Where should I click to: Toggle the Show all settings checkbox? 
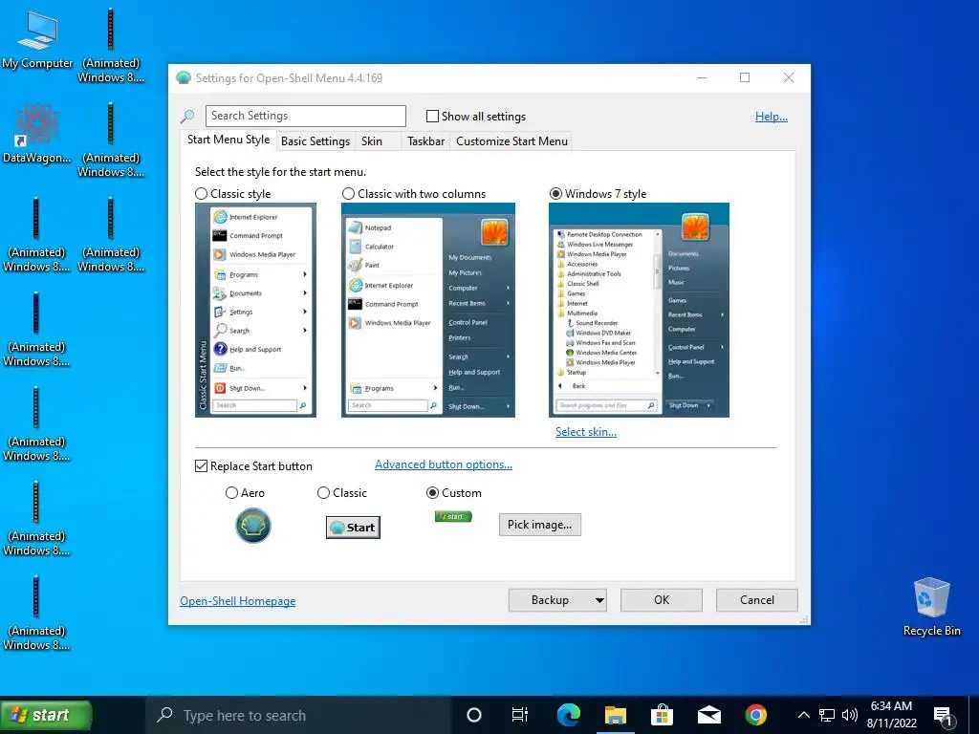coord(432,116)
